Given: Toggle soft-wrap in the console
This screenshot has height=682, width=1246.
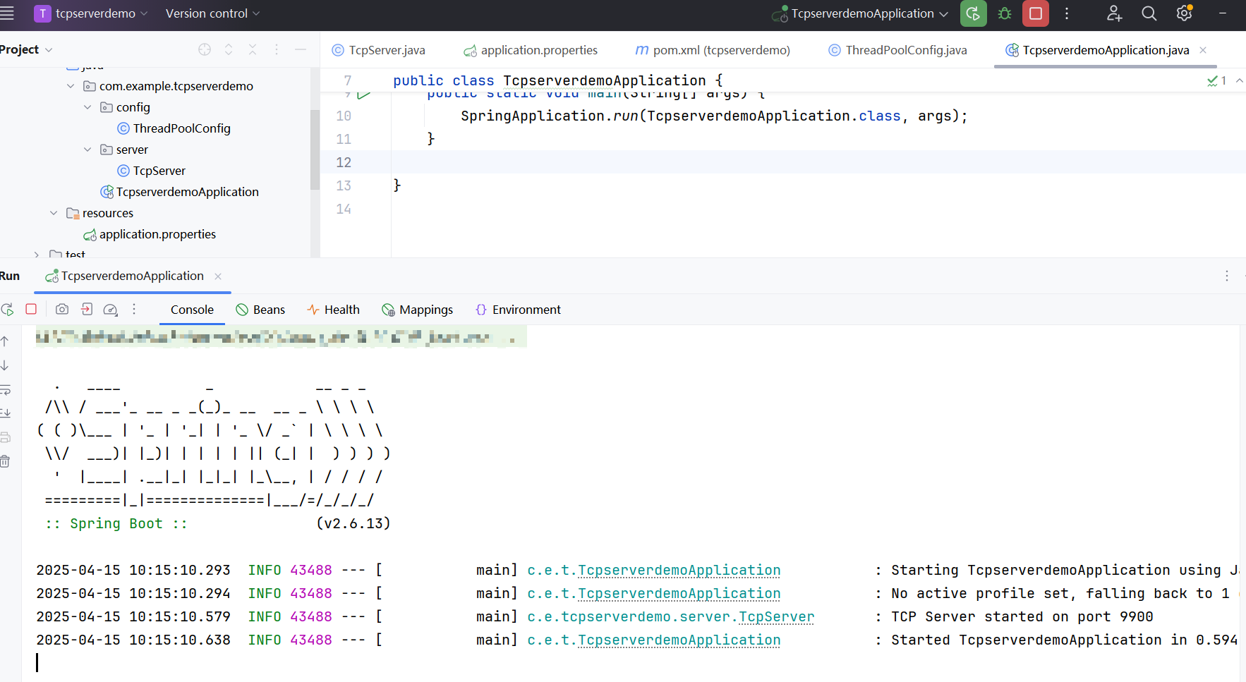Looking at the screenshot, I should (x=6, y=389).
